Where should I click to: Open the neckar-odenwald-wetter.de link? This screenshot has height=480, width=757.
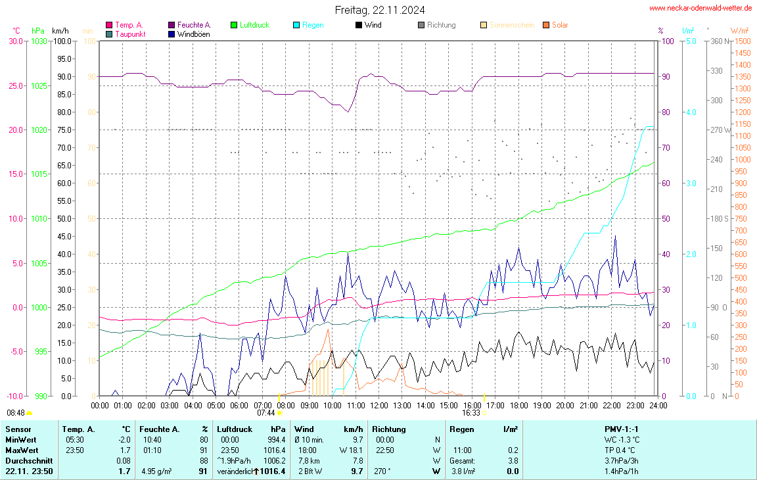(x=700, y=8)
